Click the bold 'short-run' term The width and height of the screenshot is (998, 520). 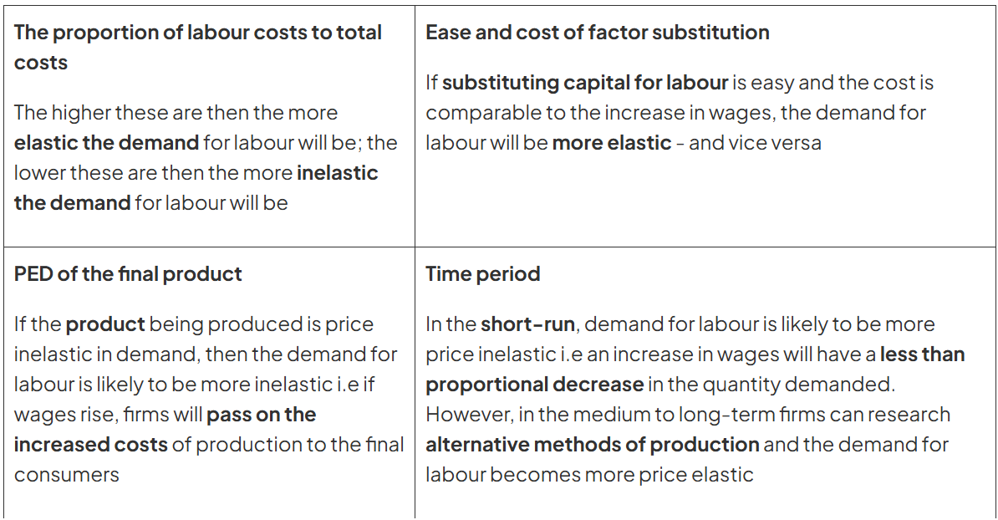click(x=515, y=324)
